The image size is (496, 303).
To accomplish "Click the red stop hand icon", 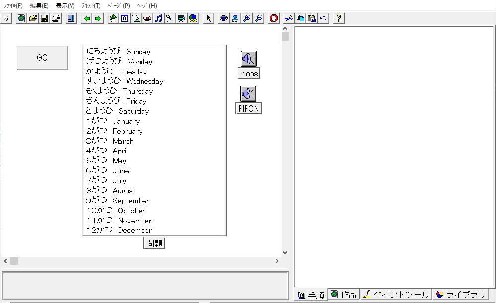I will [x=274, y=18].
